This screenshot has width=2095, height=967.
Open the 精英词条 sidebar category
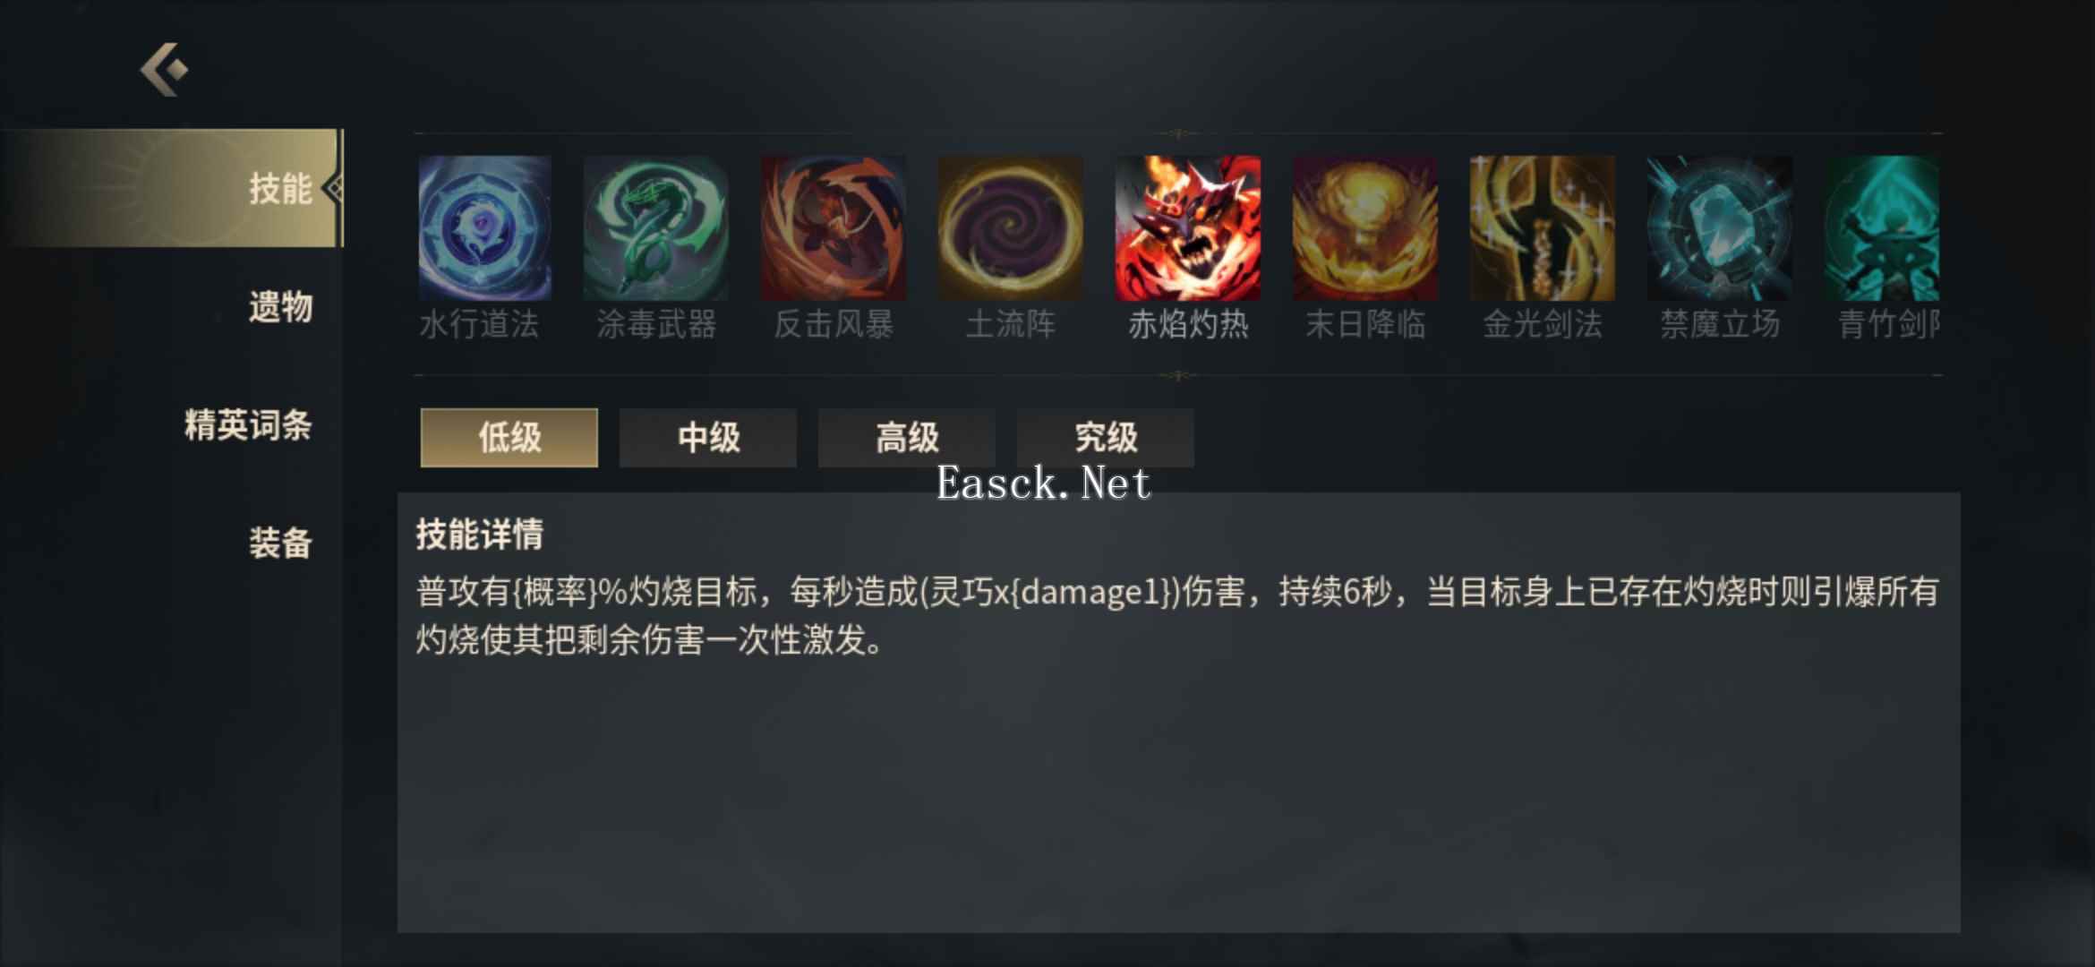click(248, 424)
